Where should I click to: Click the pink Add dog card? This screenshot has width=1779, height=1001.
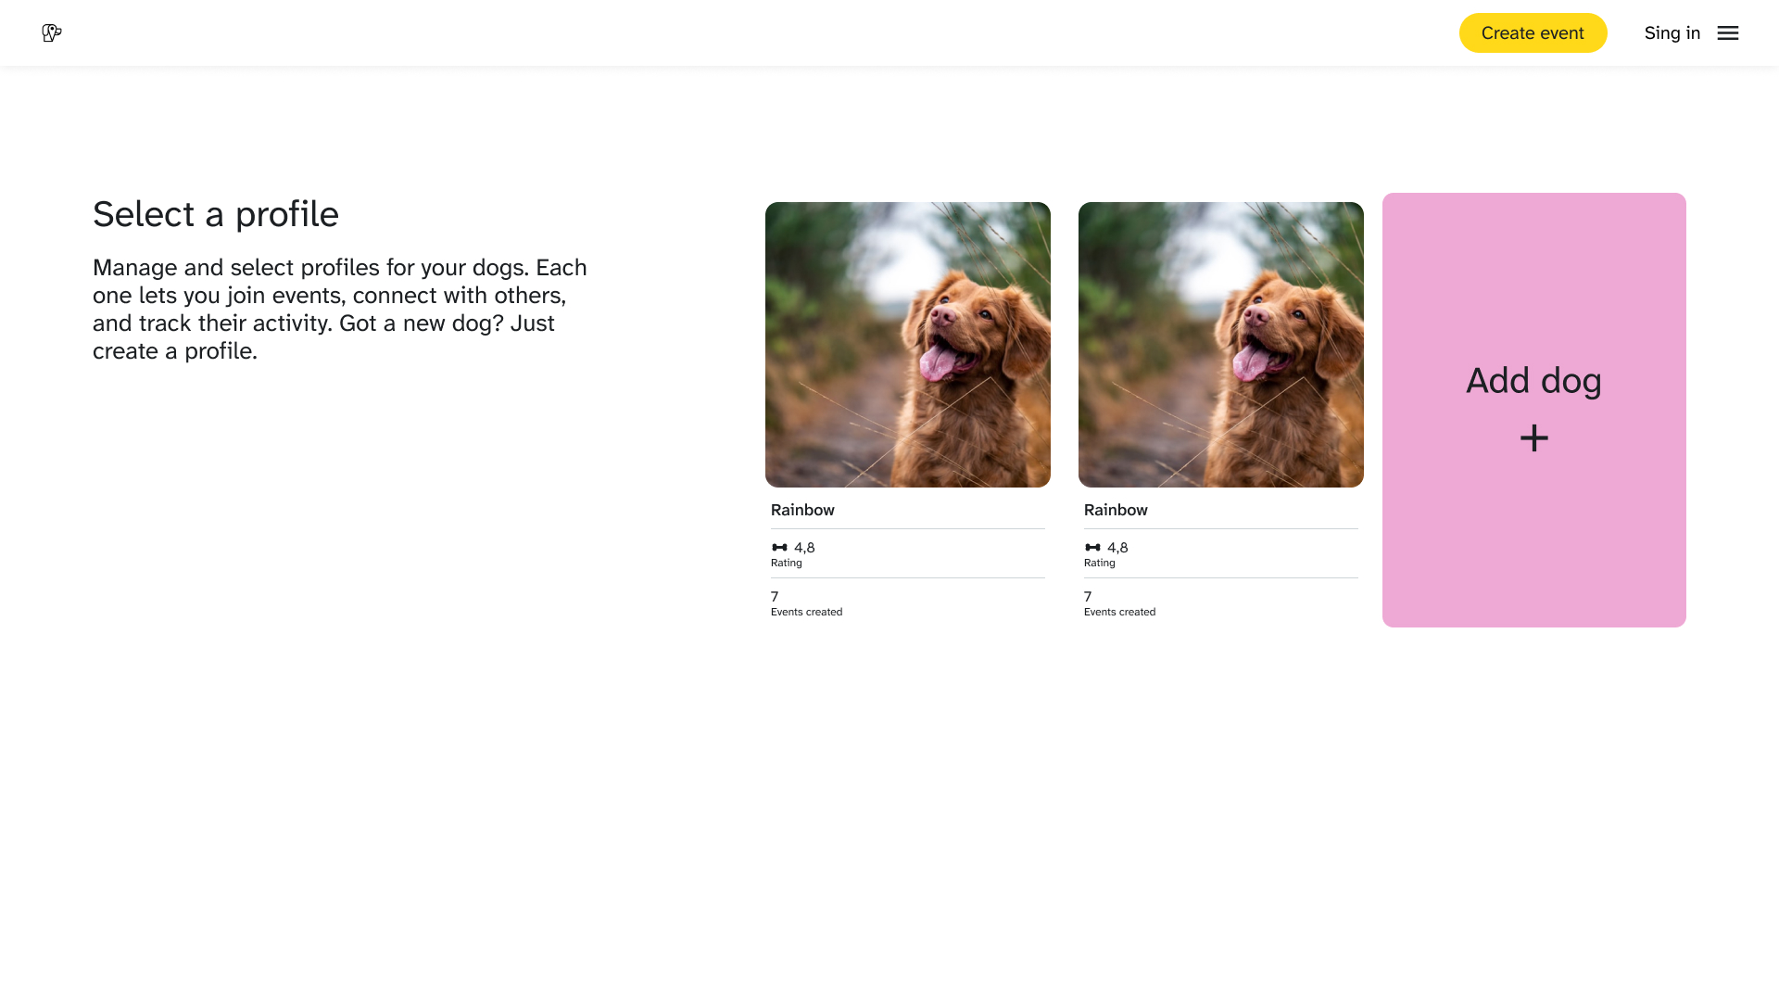[1533, 410]
